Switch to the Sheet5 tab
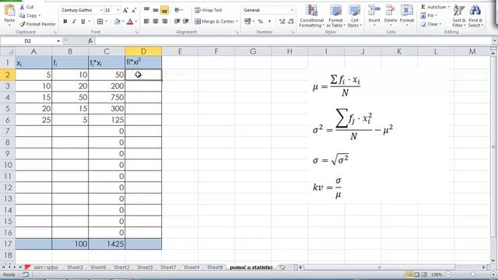This screenshot has height=280, width=498. tap(146, 268)
